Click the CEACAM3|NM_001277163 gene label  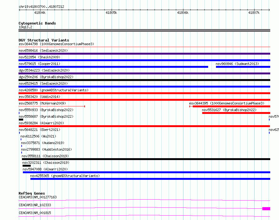pos(38,197)
